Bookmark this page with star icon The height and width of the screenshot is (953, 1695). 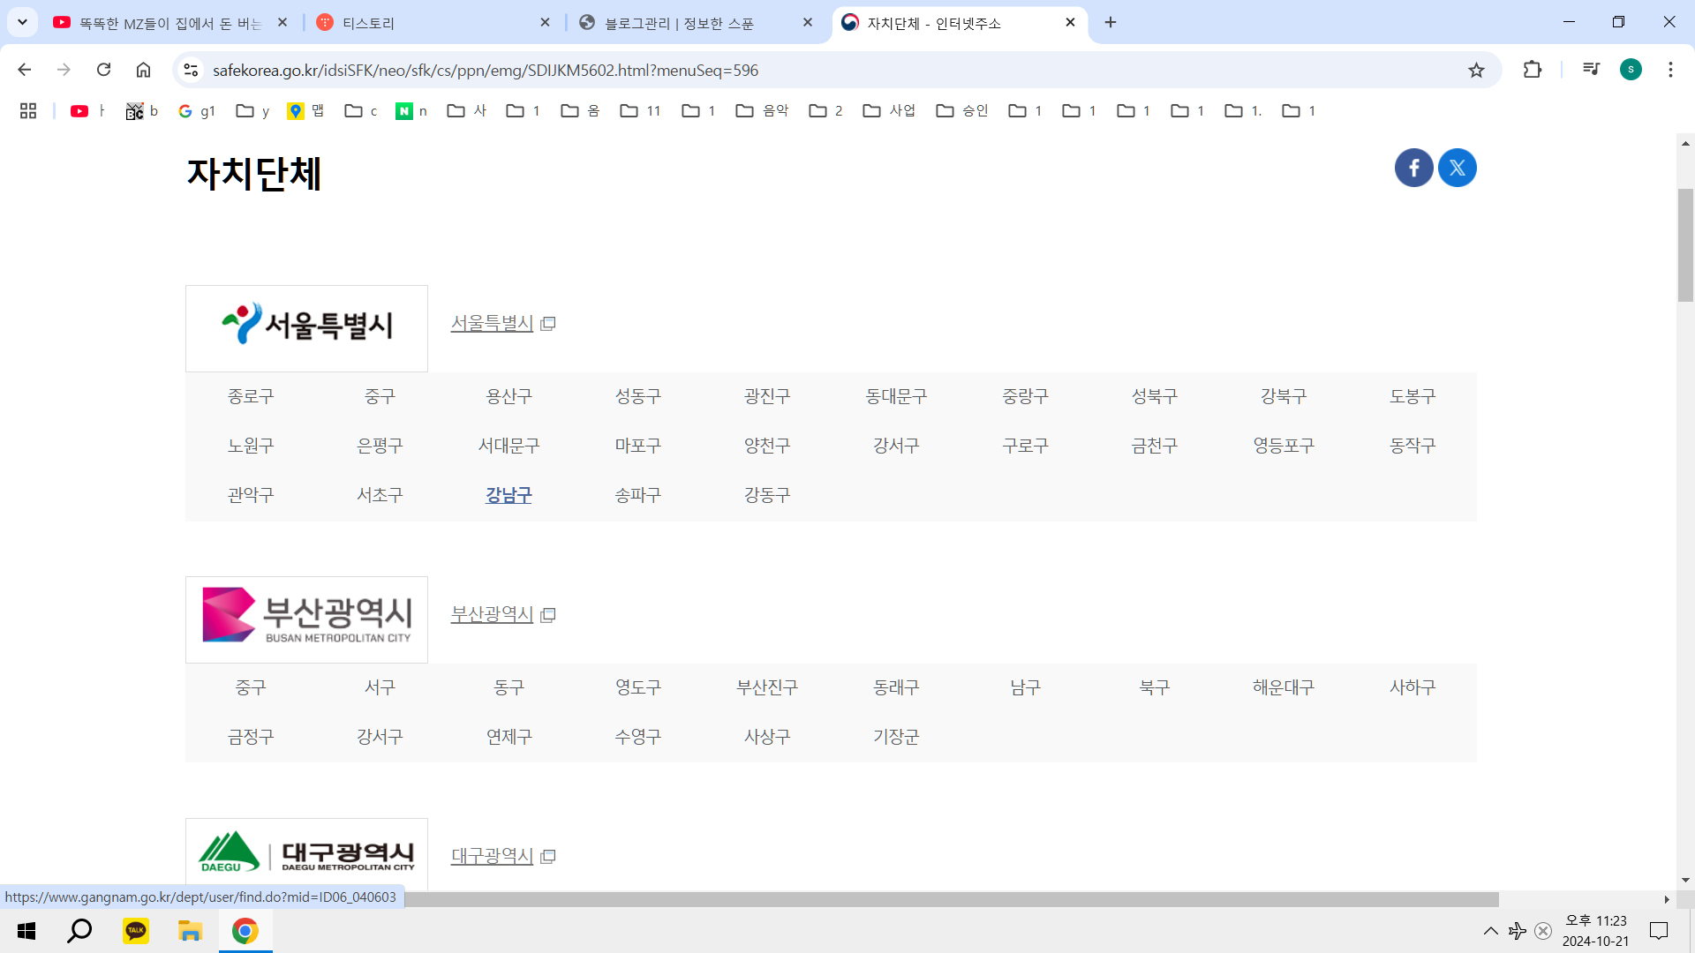(1476, 70)
